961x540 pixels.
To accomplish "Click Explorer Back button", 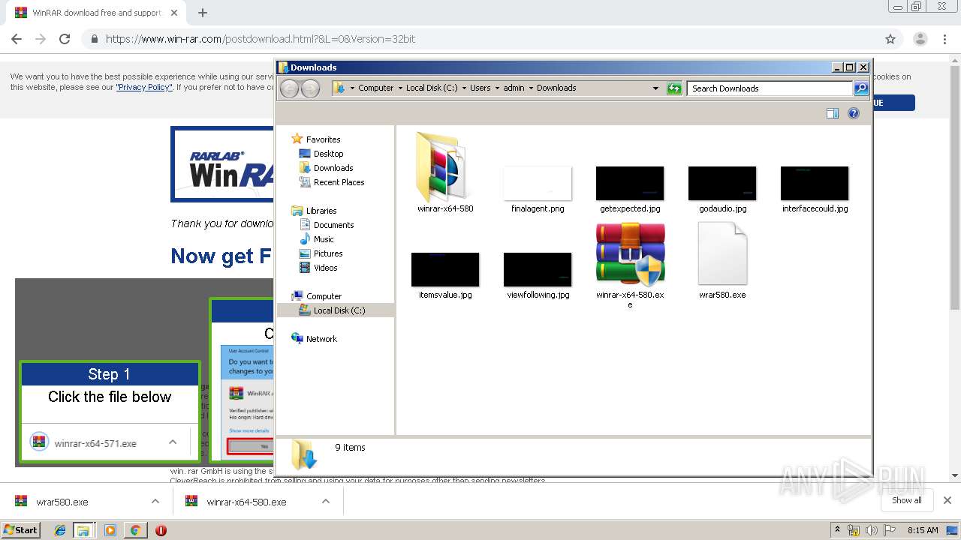I will [289, 88].
